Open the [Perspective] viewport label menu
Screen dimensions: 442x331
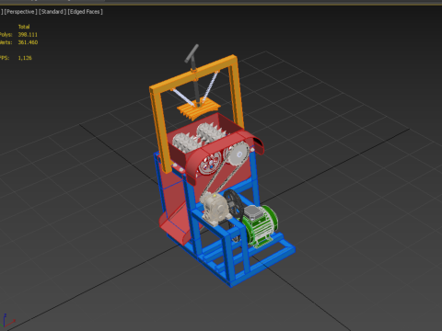click(x=20, y=12)
